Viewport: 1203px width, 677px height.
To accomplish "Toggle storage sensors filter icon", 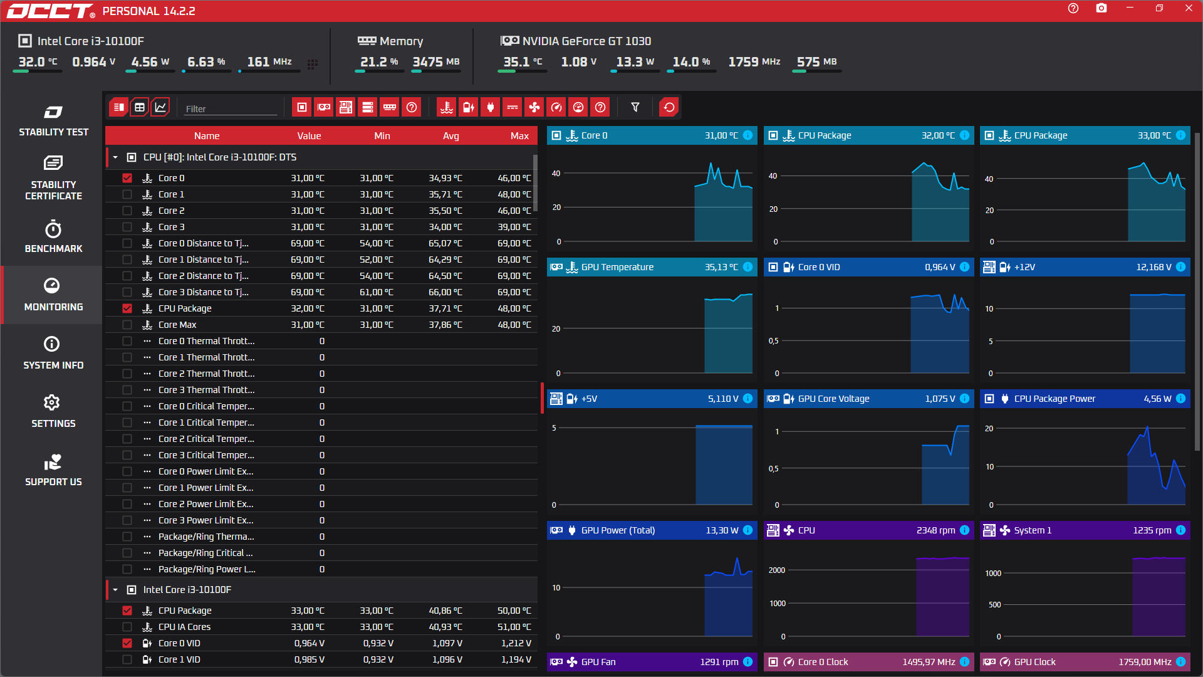I will (368, 107).
